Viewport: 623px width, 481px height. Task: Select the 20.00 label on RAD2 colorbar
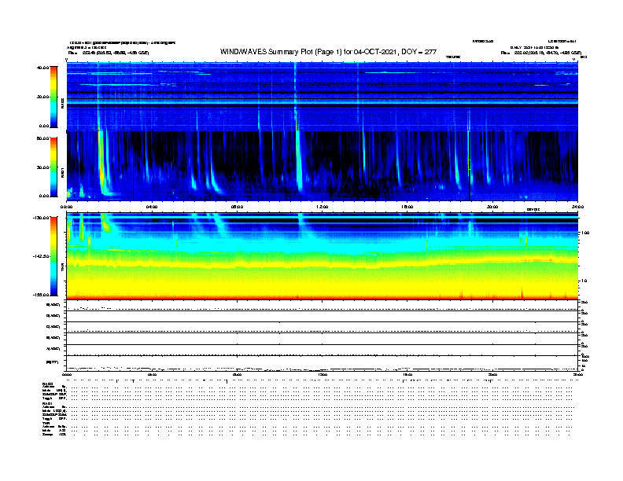43,97
